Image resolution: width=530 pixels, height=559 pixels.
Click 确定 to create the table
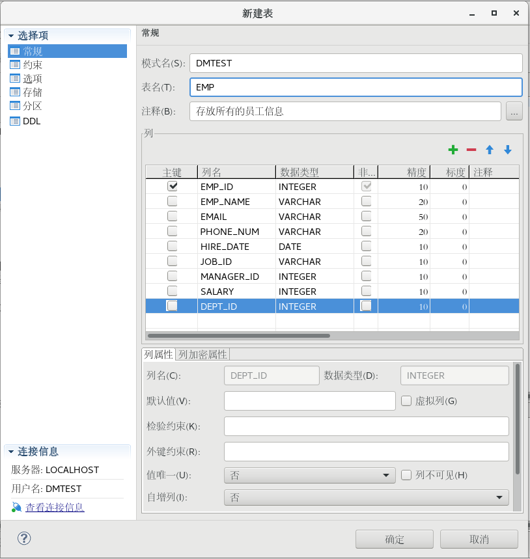[x=394, y=539]
